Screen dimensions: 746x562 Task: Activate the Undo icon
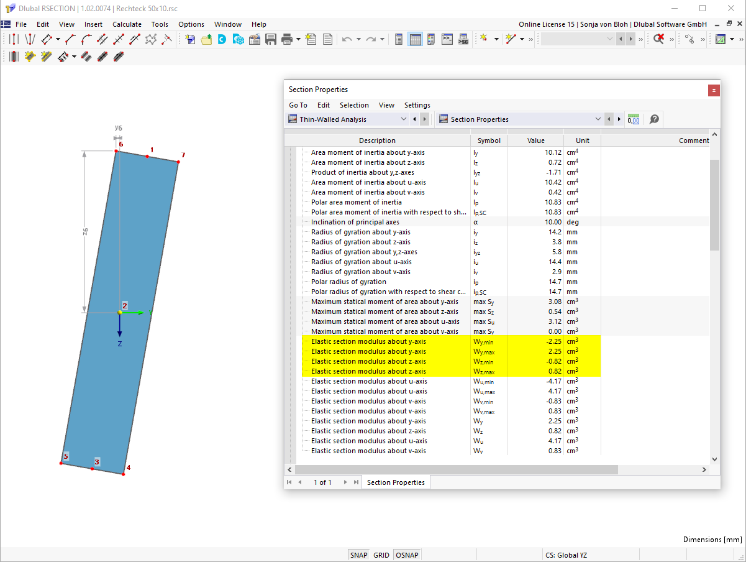coord(346,39)
